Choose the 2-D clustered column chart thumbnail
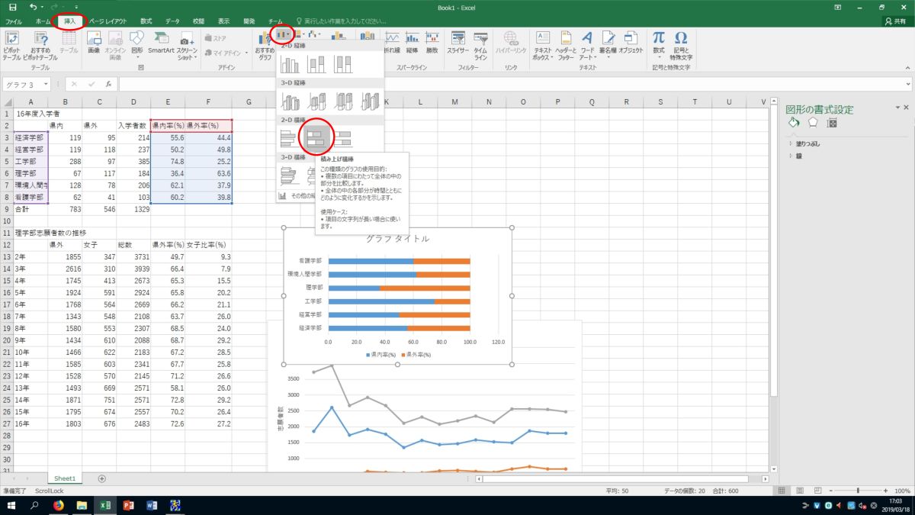Image resolution: width=915 pixels, height=515 pixels. coord(290,64)
